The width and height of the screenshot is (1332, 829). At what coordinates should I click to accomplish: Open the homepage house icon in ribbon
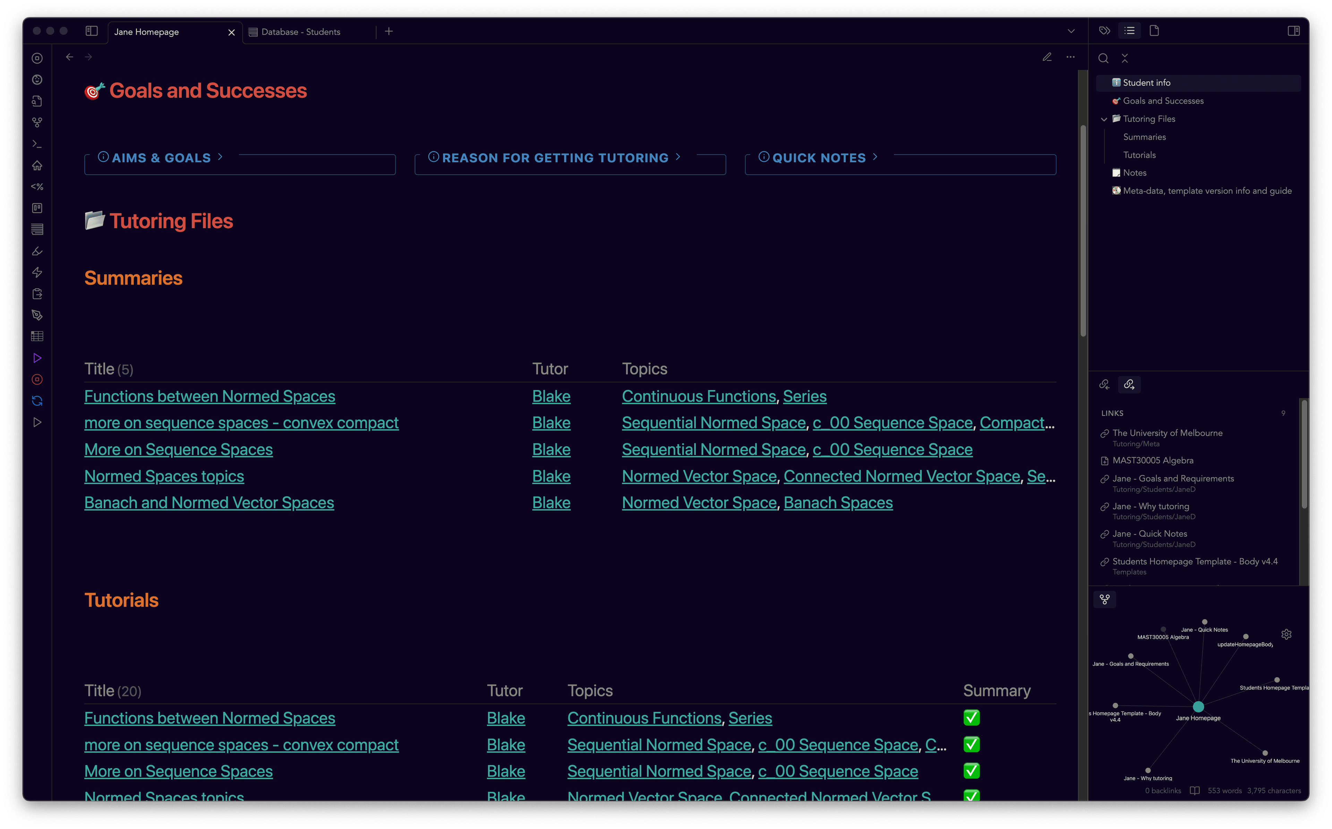click(x=37, y=165)
